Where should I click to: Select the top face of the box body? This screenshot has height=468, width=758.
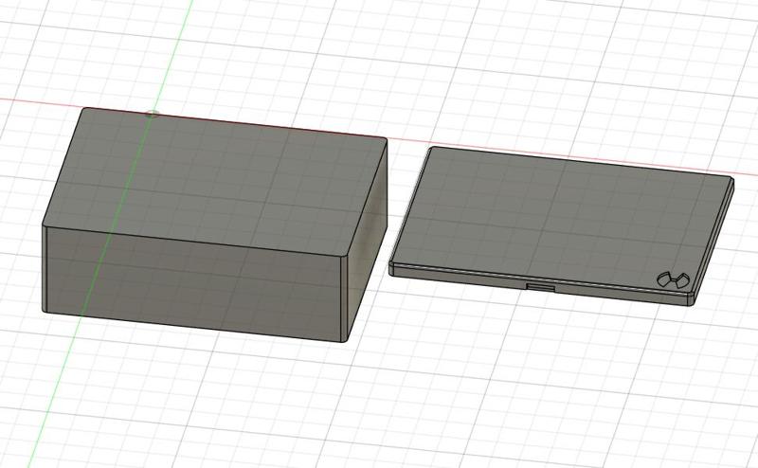215,181
